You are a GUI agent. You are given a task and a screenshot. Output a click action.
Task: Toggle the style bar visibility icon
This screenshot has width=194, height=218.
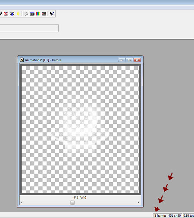(32, 14)
